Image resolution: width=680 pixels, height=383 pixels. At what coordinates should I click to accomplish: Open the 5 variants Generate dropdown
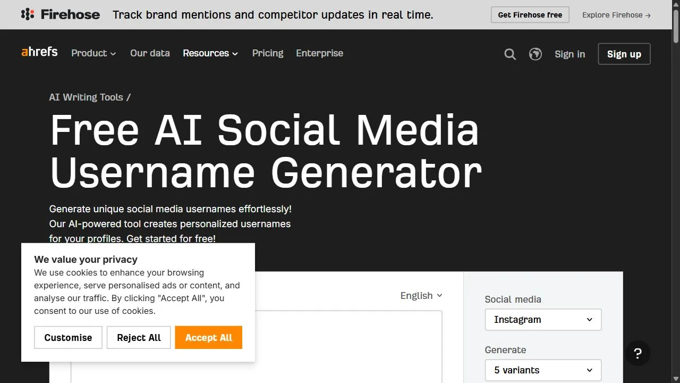tap(543, 370)
